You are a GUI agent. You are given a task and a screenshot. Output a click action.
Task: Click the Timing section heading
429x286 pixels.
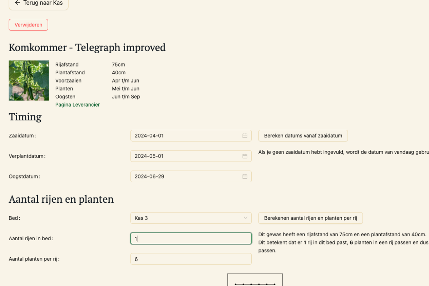(25, 117)
